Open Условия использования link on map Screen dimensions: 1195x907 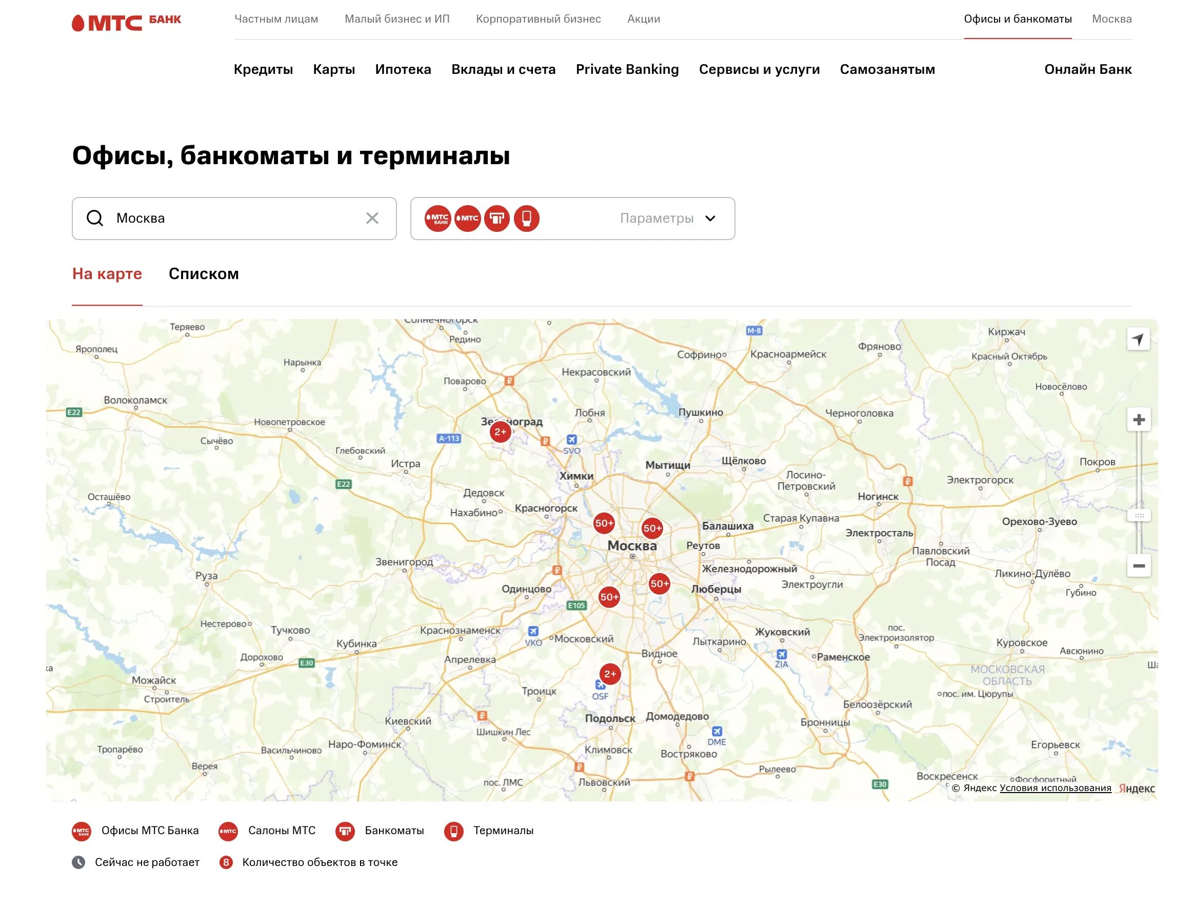click(x=1055, y=788)
